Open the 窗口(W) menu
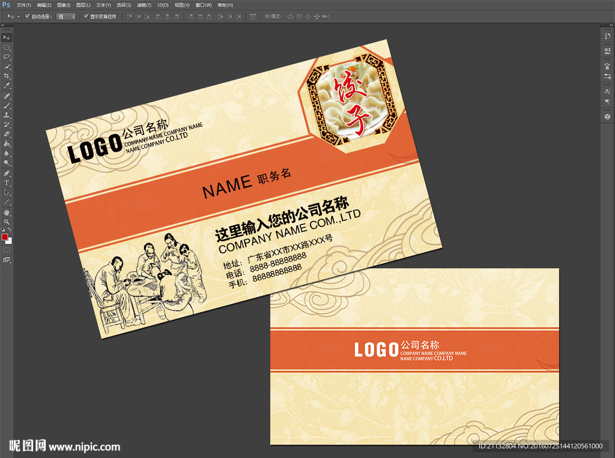615x458 pixels. (x=204, y=5)
